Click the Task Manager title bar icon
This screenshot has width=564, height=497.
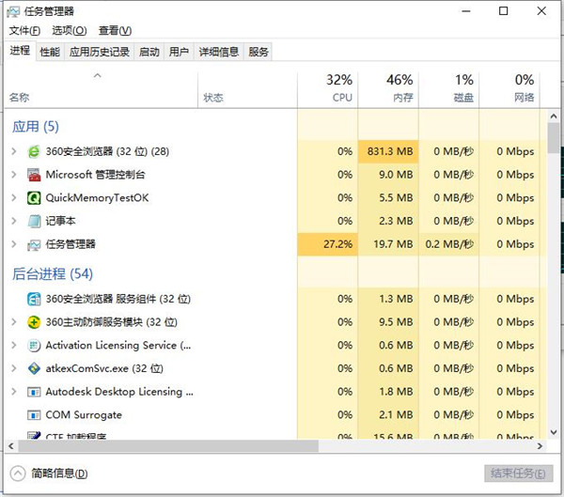click(x=13, y=11)
